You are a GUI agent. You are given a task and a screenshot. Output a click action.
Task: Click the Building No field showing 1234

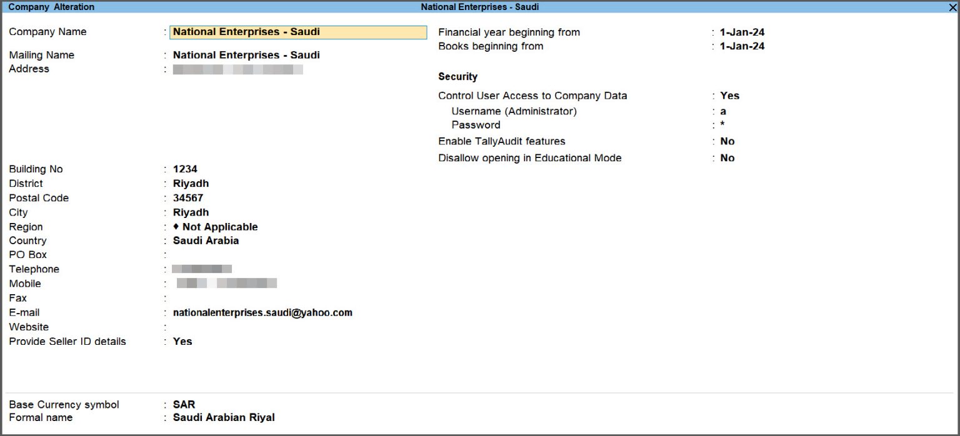[x=185, y=169]
